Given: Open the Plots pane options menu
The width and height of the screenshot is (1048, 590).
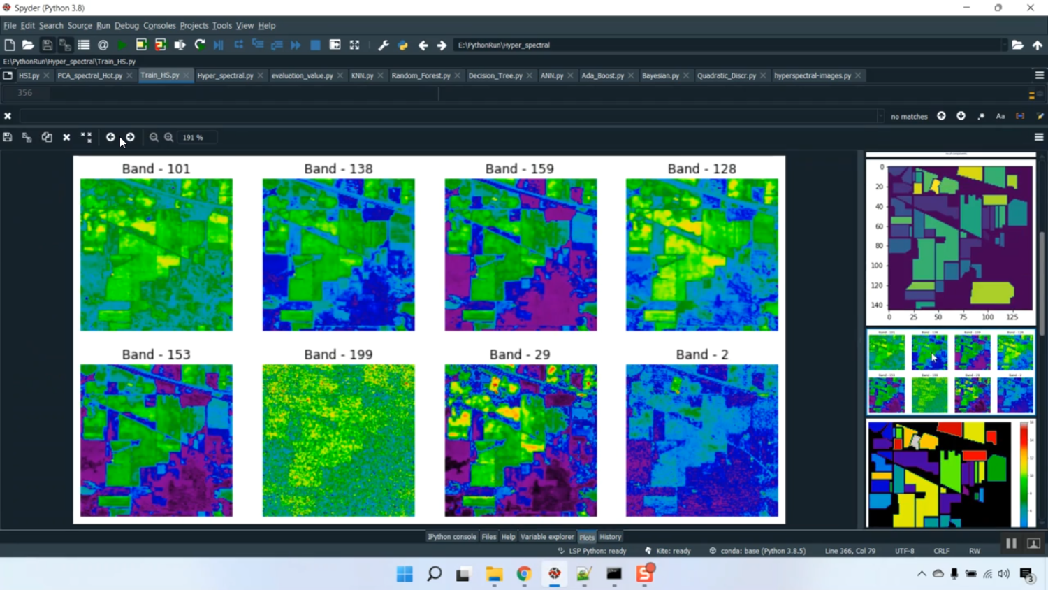Looking at the screenshot, I should pyautogui.click(x=1039, y=137).
